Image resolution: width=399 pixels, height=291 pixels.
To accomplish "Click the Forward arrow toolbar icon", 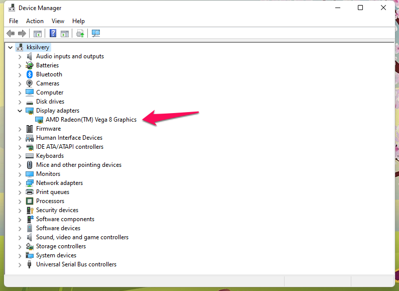I will coord(22,33).
